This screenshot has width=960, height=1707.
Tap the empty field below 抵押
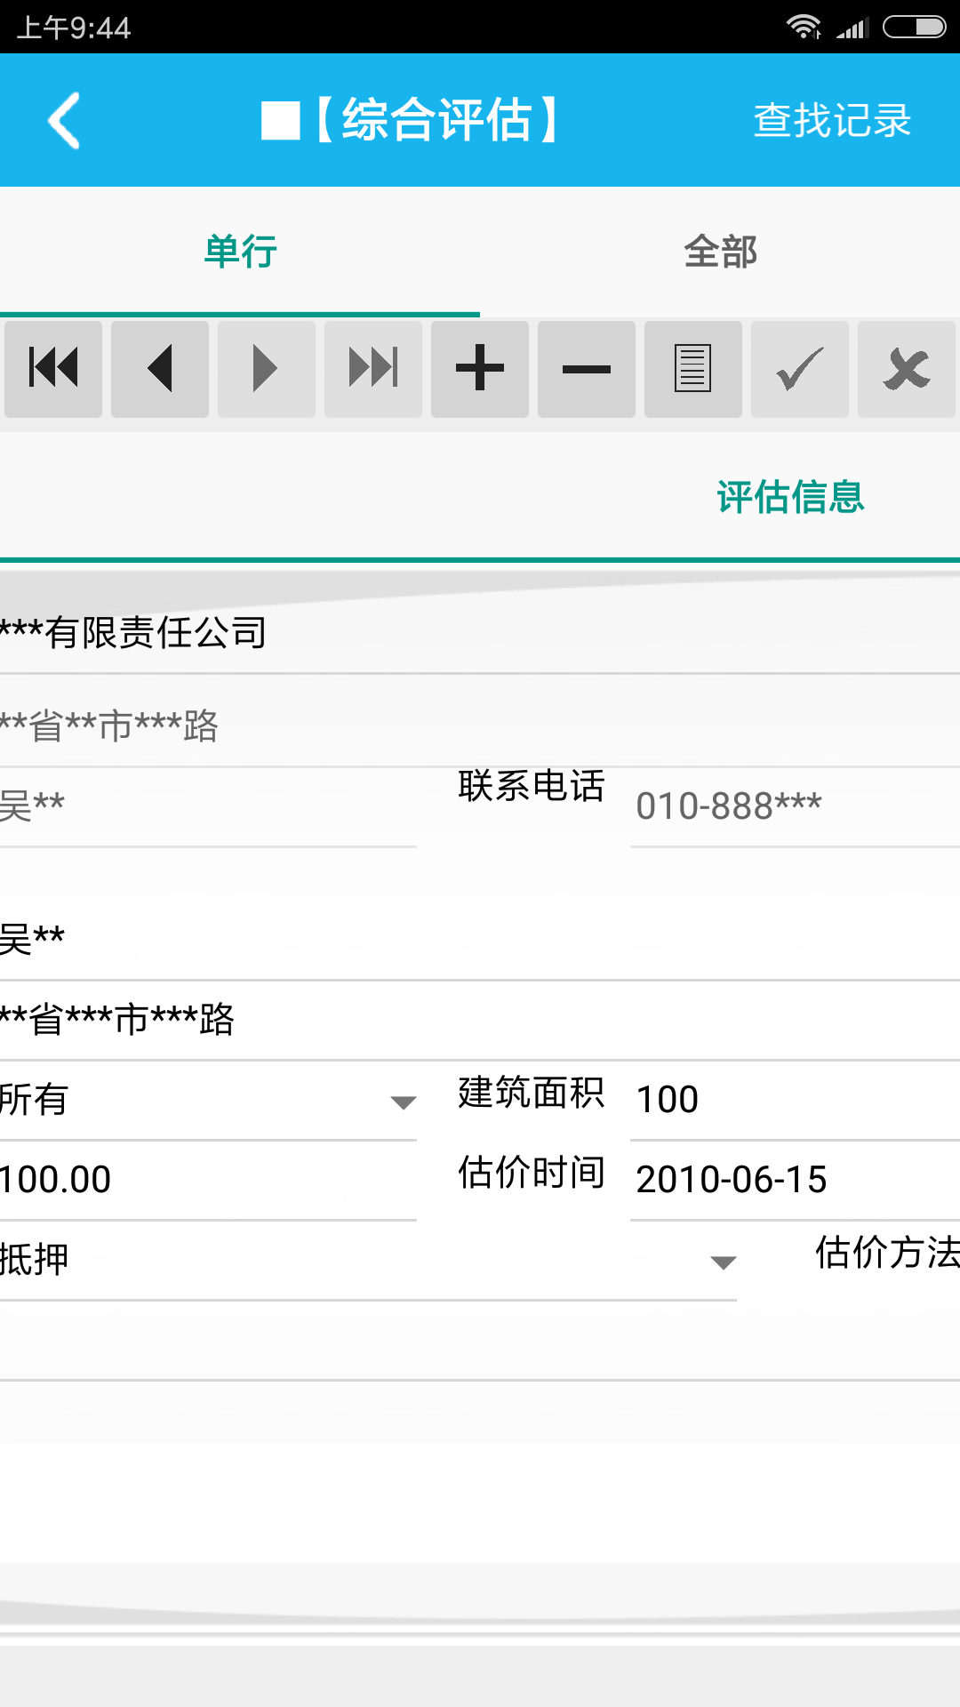coord(480,1341)
